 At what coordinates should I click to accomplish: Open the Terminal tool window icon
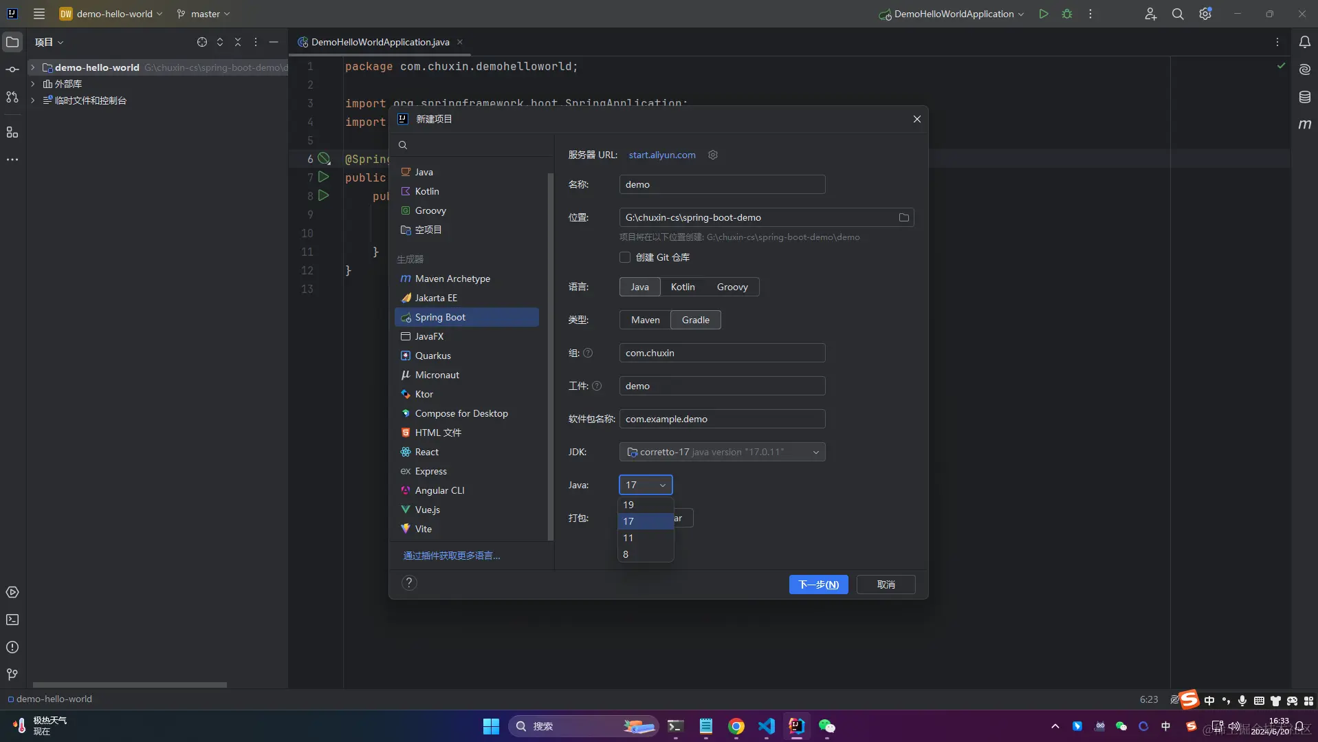(12, 620)
